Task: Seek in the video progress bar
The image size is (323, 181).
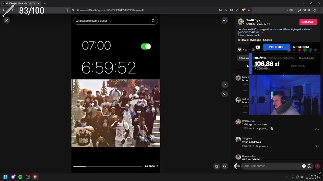Action: tap(107, 166)
